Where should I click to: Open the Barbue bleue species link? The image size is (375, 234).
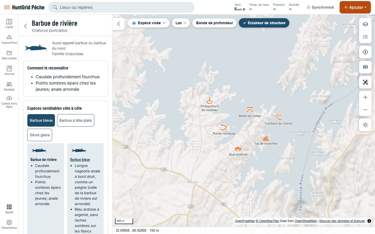[80, 160]
